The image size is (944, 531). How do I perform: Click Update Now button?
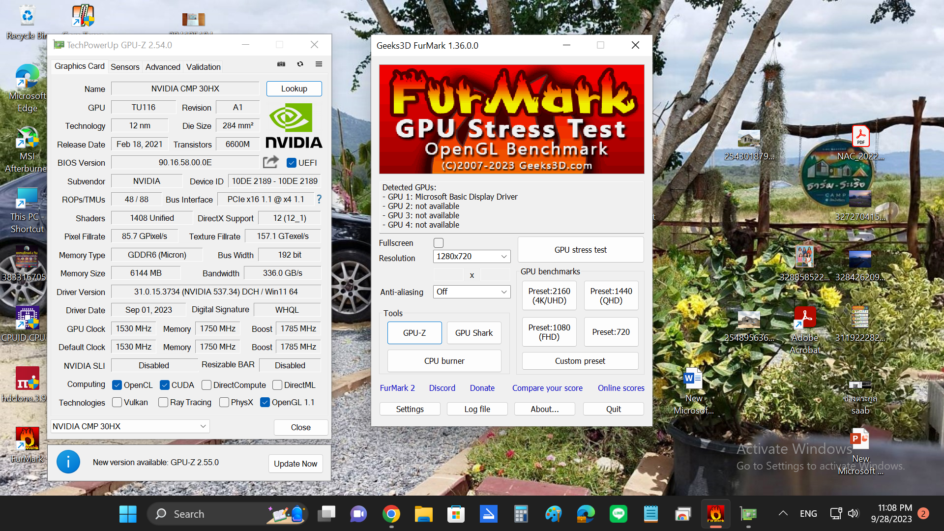tap(295, 464)
